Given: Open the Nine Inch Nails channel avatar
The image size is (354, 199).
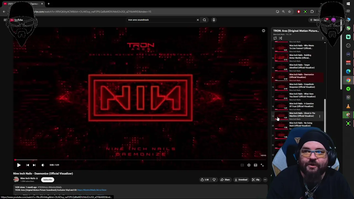Looking at the screenshot, I should (x=16, y=179).
